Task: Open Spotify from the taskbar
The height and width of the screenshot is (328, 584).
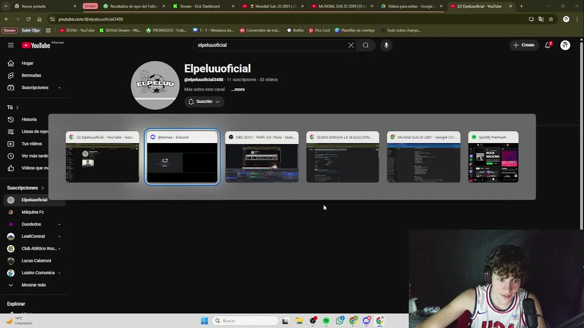Action: [326, 321]
